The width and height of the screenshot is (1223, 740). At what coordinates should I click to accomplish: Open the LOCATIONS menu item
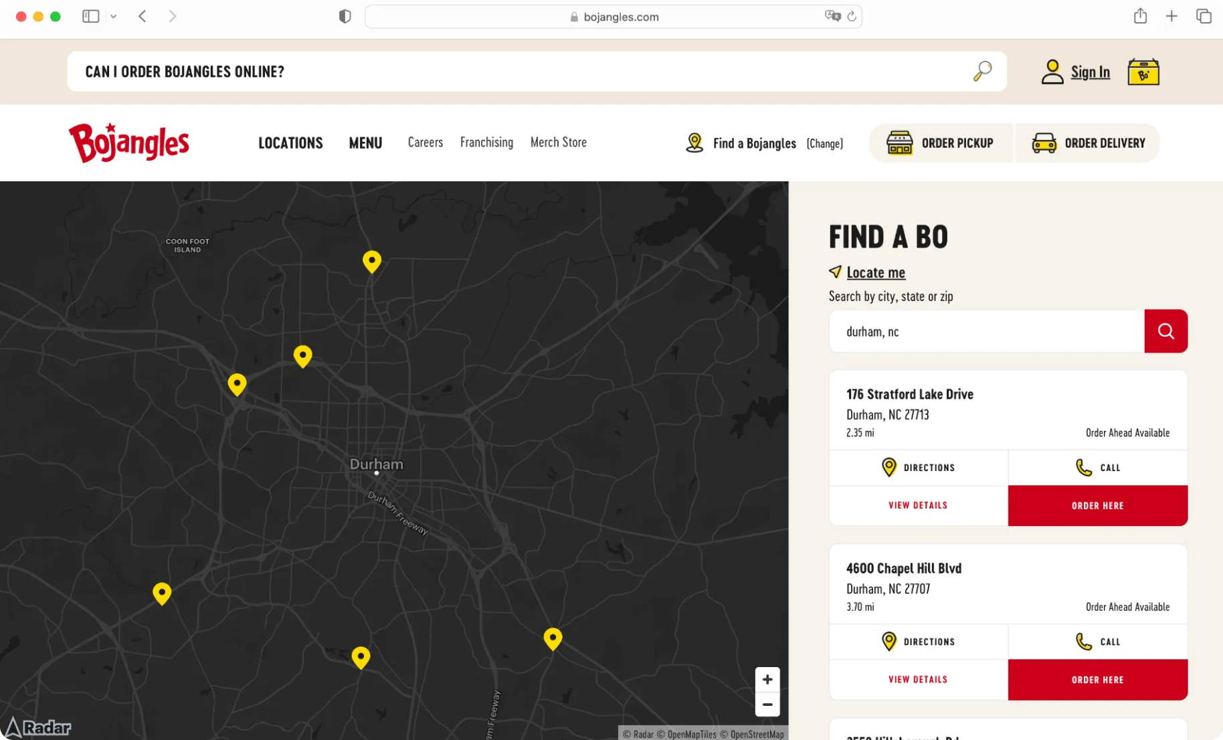point(290,143)
